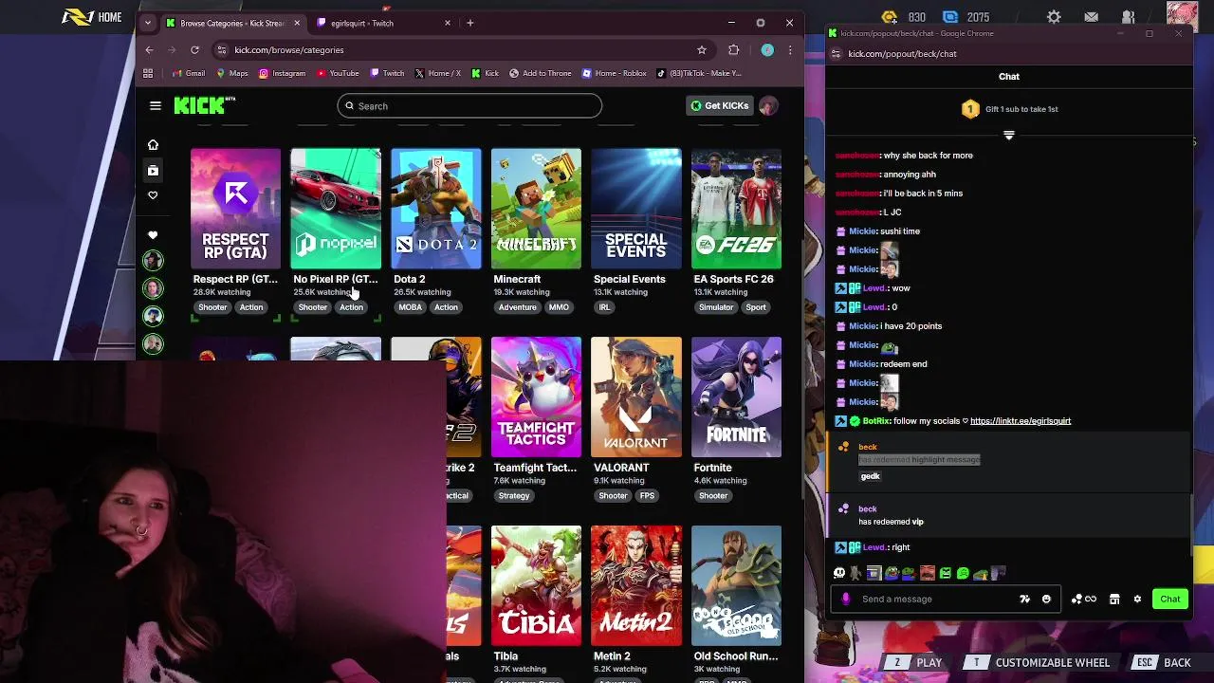Select the Browse icon in Kick sidebar
Viewport: 1214px width, 683px height.
(x=153, y=171)
